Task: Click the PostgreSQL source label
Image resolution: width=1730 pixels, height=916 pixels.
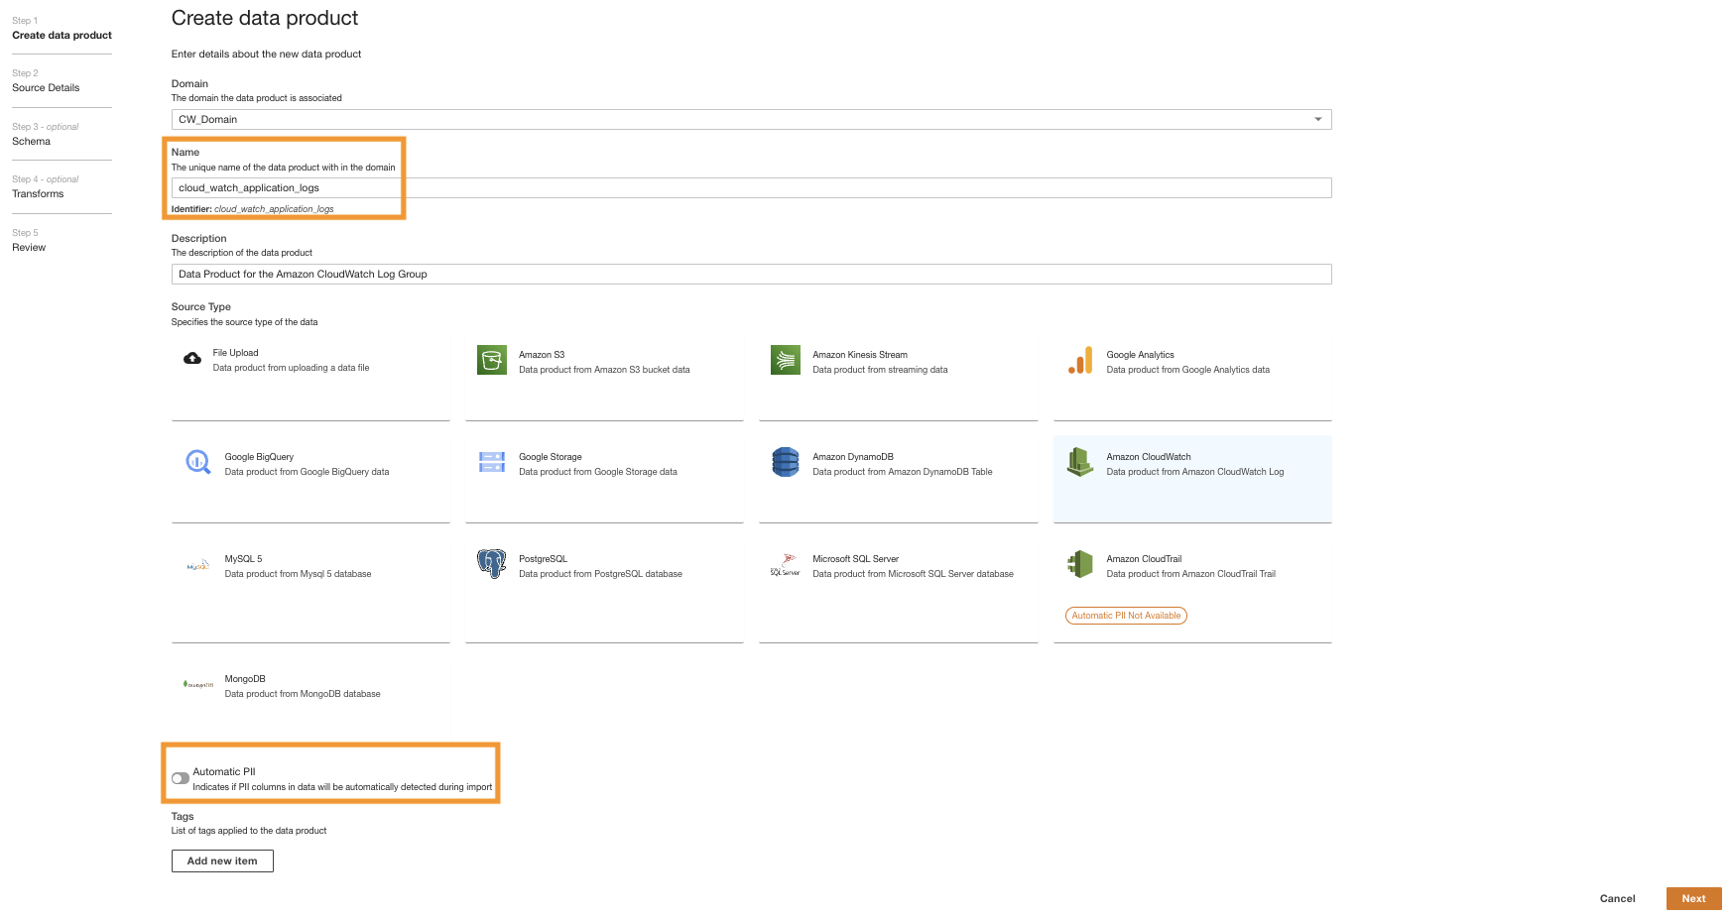Action: click(543, 559)
